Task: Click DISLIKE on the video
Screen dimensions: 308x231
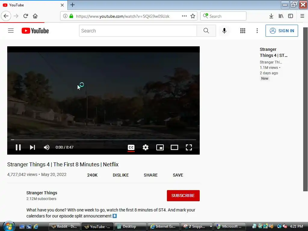Action: coord(121,175)
